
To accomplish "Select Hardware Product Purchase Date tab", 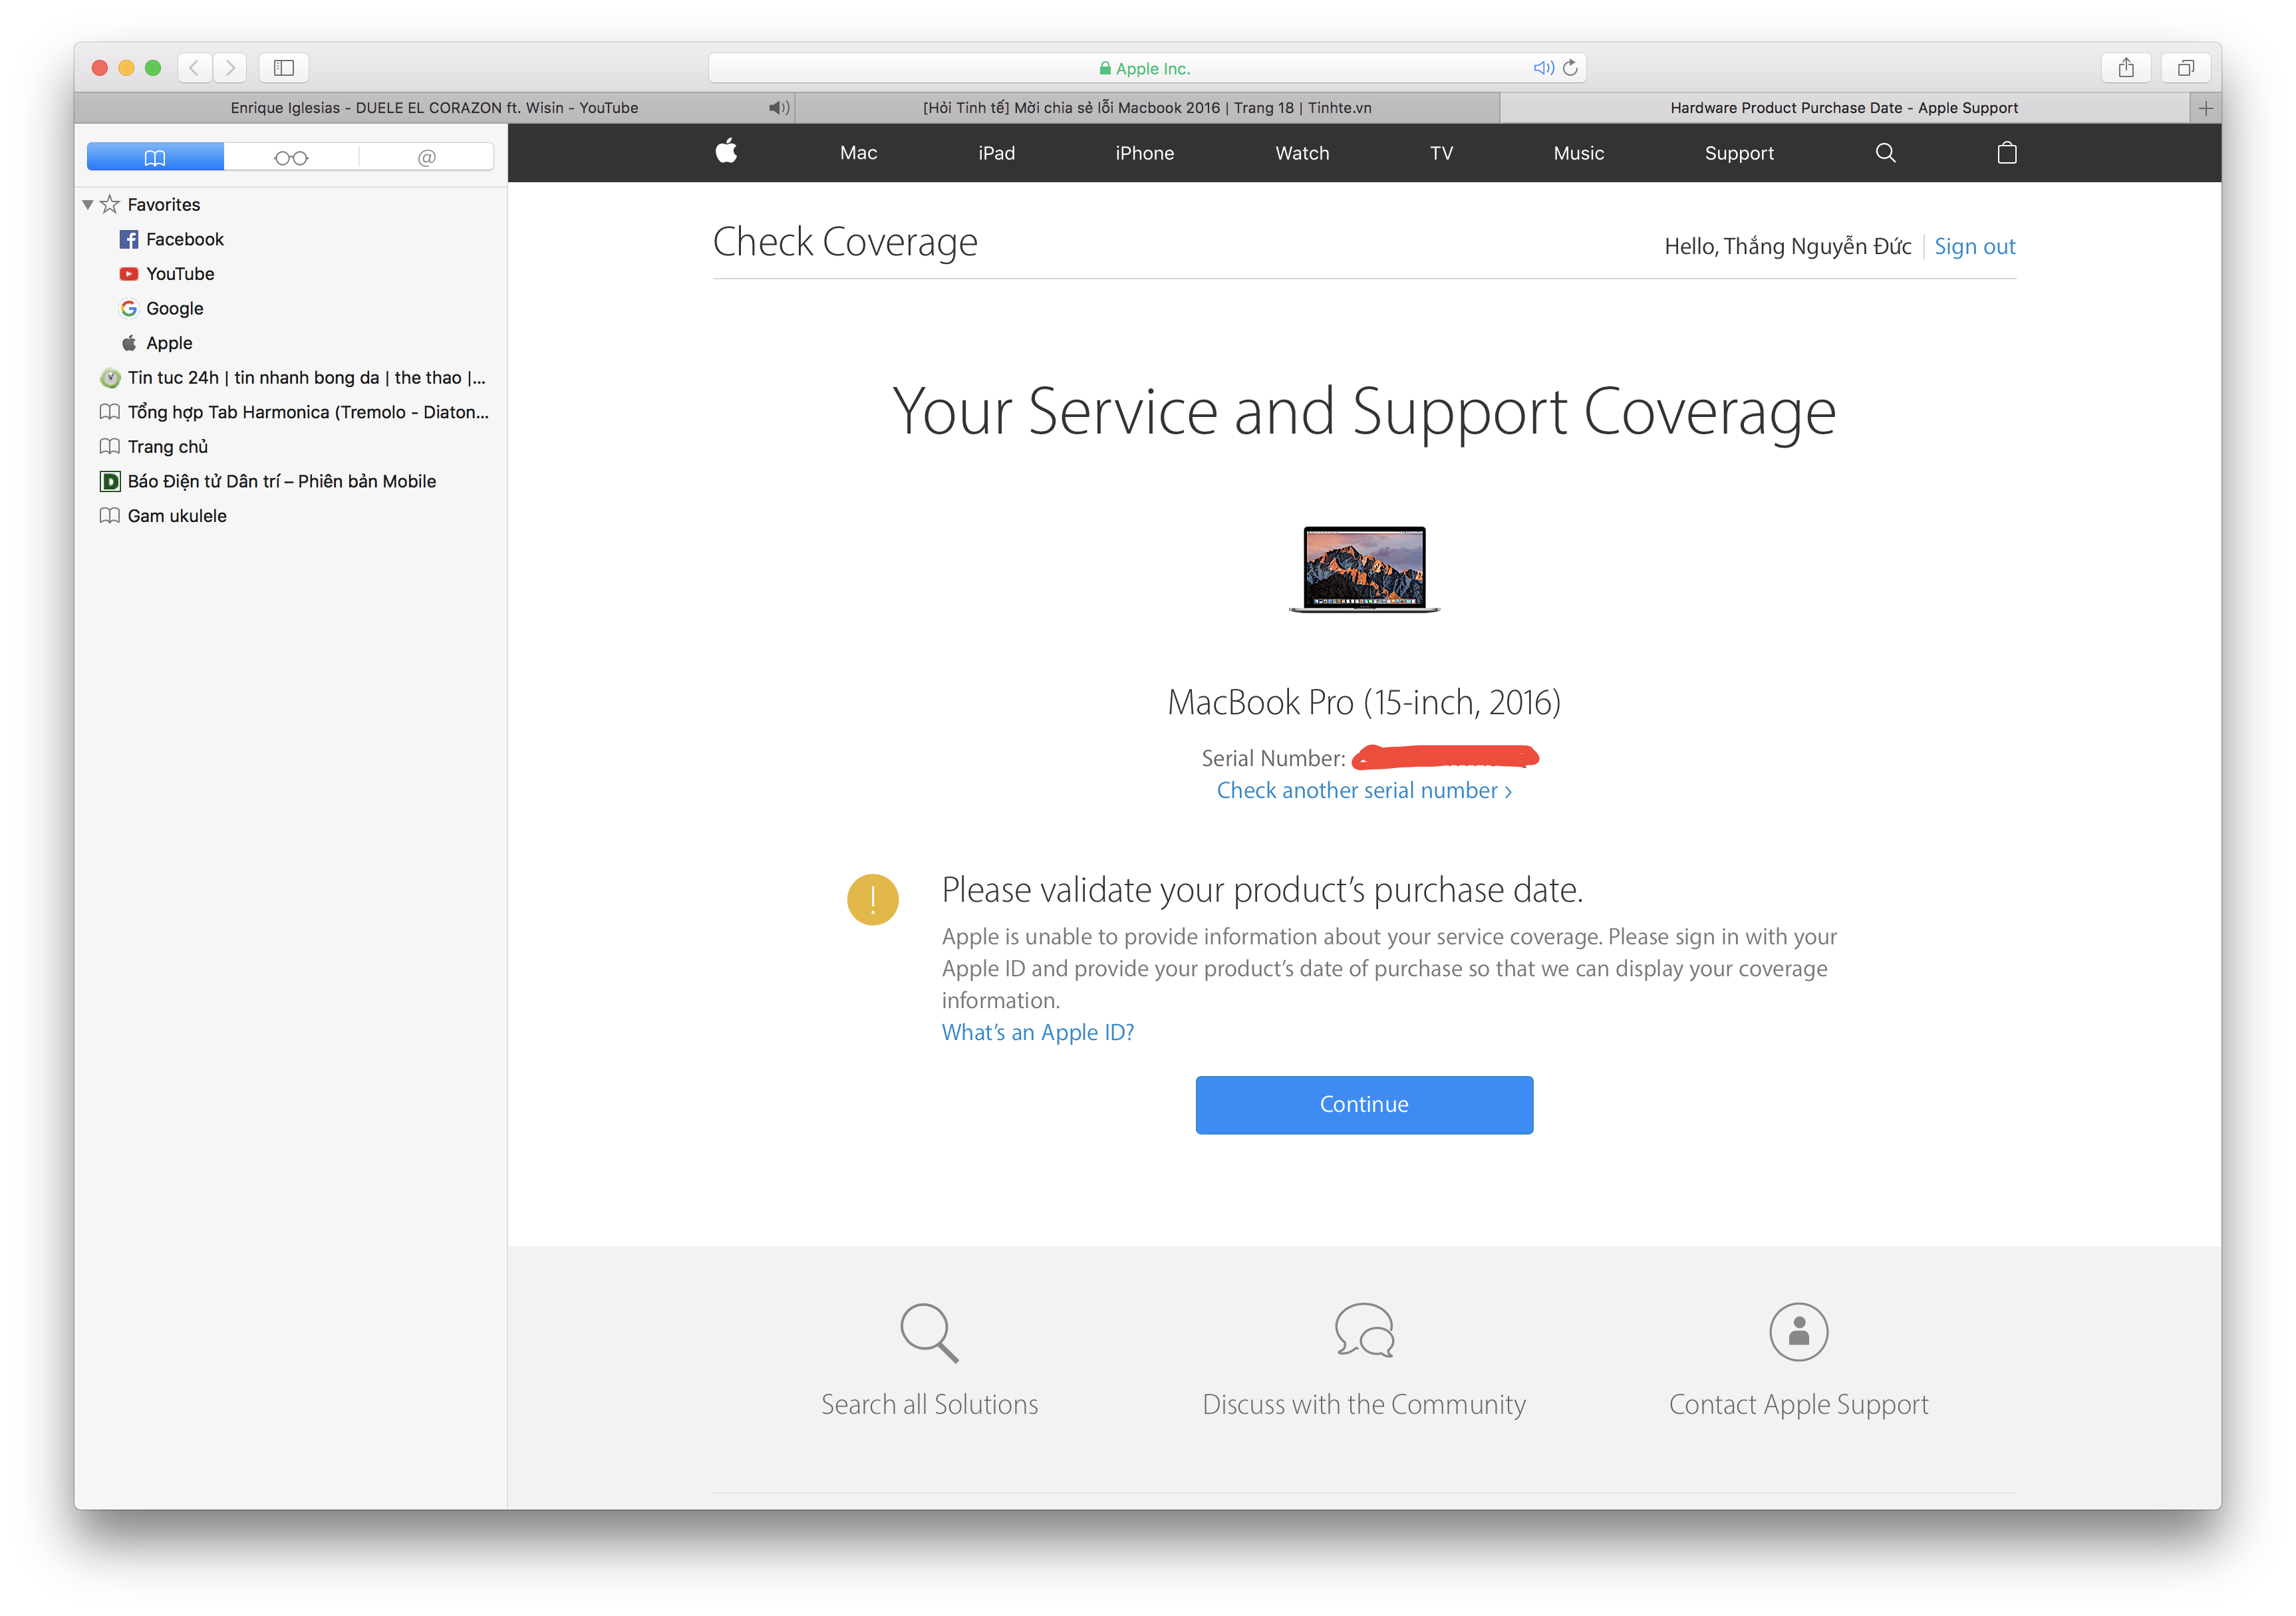I will point(1844,108).
